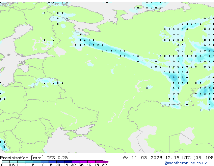Viewport: 214px width, 166px height.
Task: Pick the 5–10 mm legend swatch
Action: coord(37,162)
